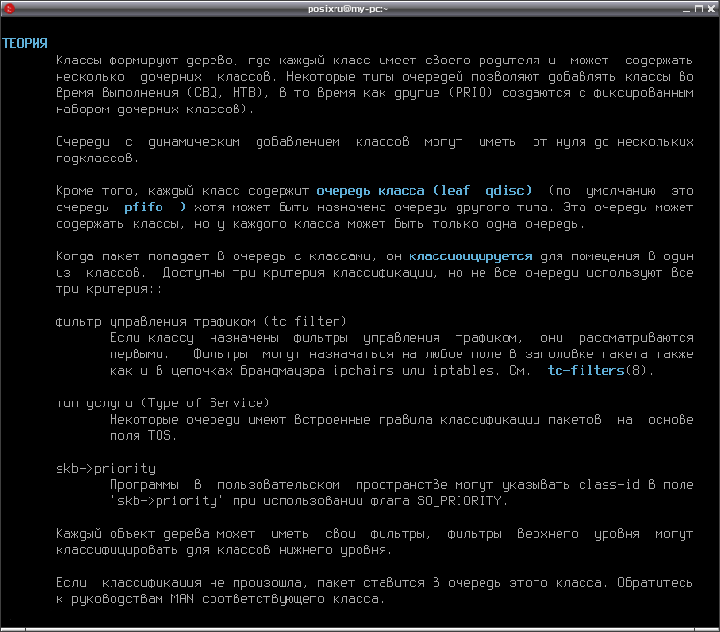
Task: Click 'три критерия::' text
Action: click(x=109, y=289)
